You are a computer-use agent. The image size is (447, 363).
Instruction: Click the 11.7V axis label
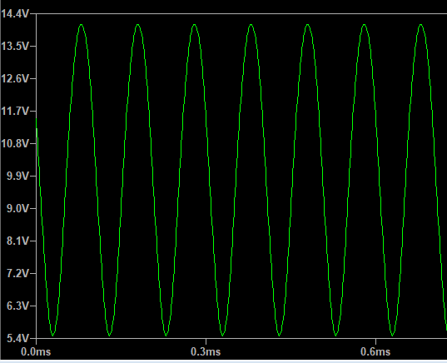(15, 111)
